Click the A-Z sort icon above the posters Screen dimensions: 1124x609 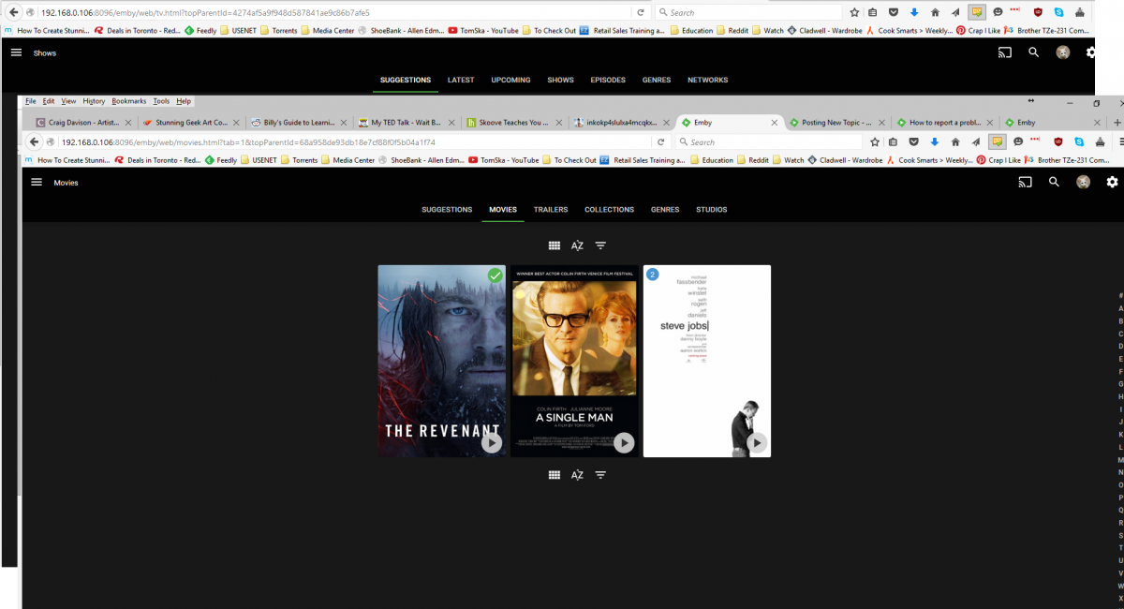(577, 245)
